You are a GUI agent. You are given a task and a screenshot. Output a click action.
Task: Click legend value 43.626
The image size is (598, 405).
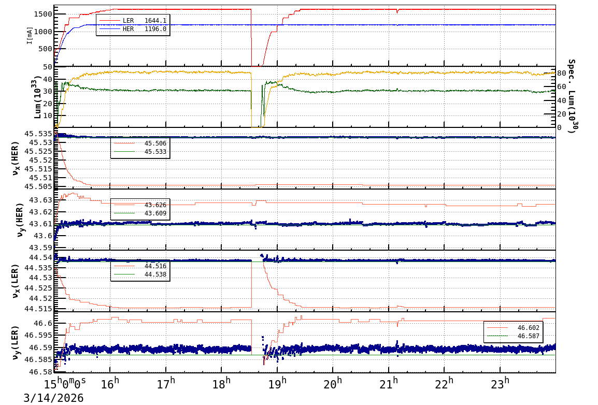coord(155,205)
